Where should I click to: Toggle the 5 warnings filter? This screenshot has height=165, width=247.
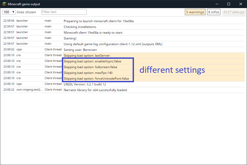pos(195,12)
